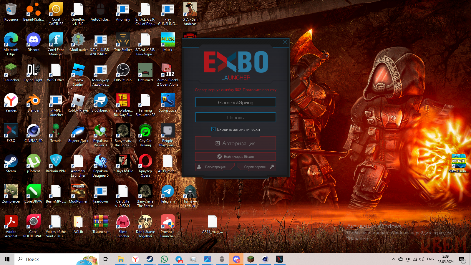The image size is (471, 265).
Task: Open the GTA San Andreas desktop shortcut
Action: 190,14
